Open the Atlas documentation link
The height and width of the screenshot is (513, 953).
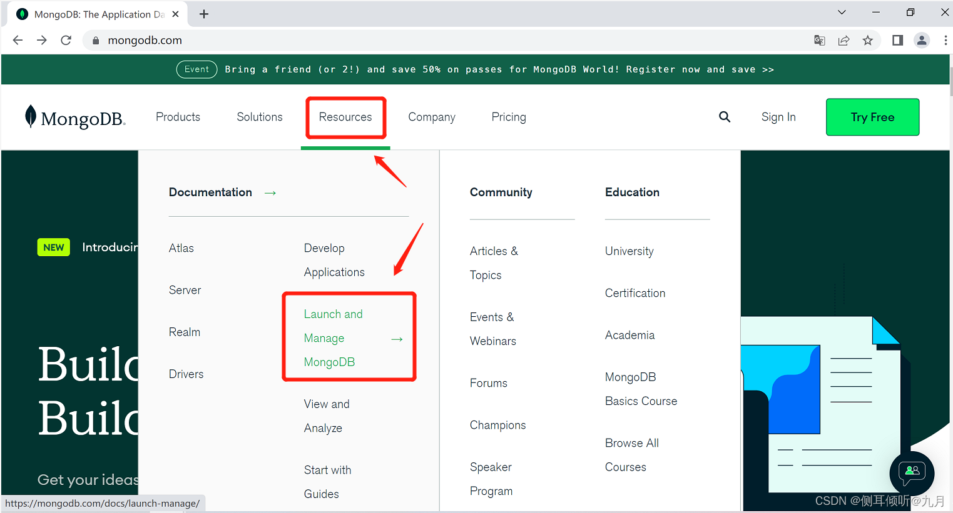[x=181, y=248]
